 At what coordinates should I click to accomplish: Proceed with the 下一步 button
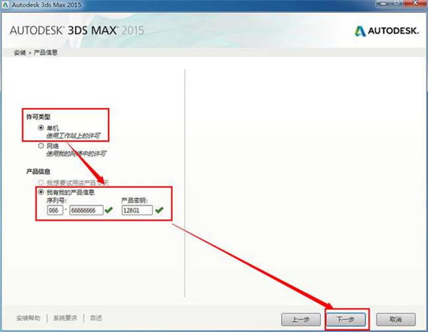(x=347, y=318)
